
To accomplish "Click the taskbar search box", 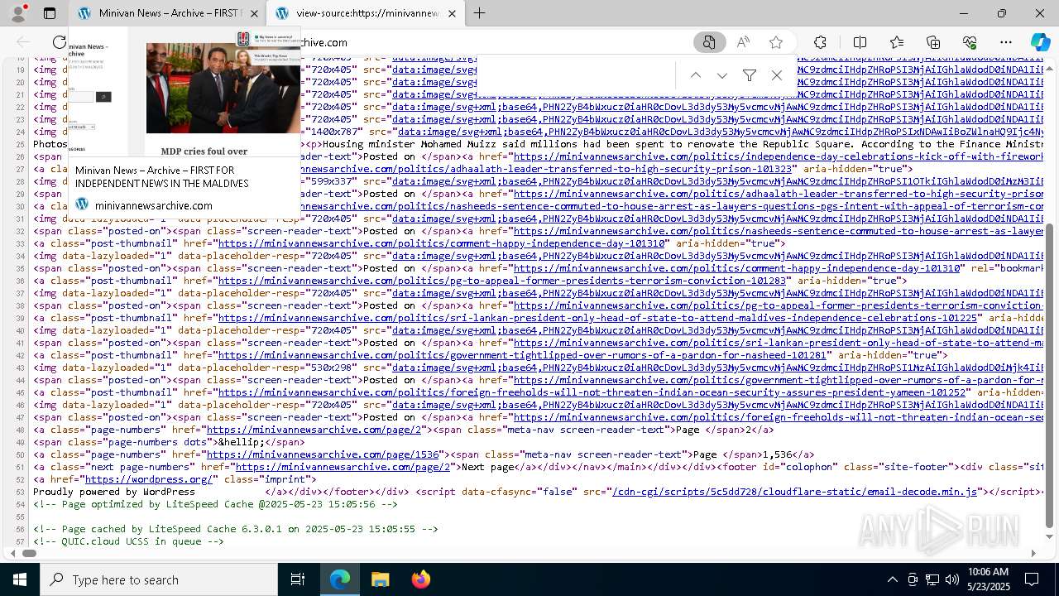I will 159,579.
